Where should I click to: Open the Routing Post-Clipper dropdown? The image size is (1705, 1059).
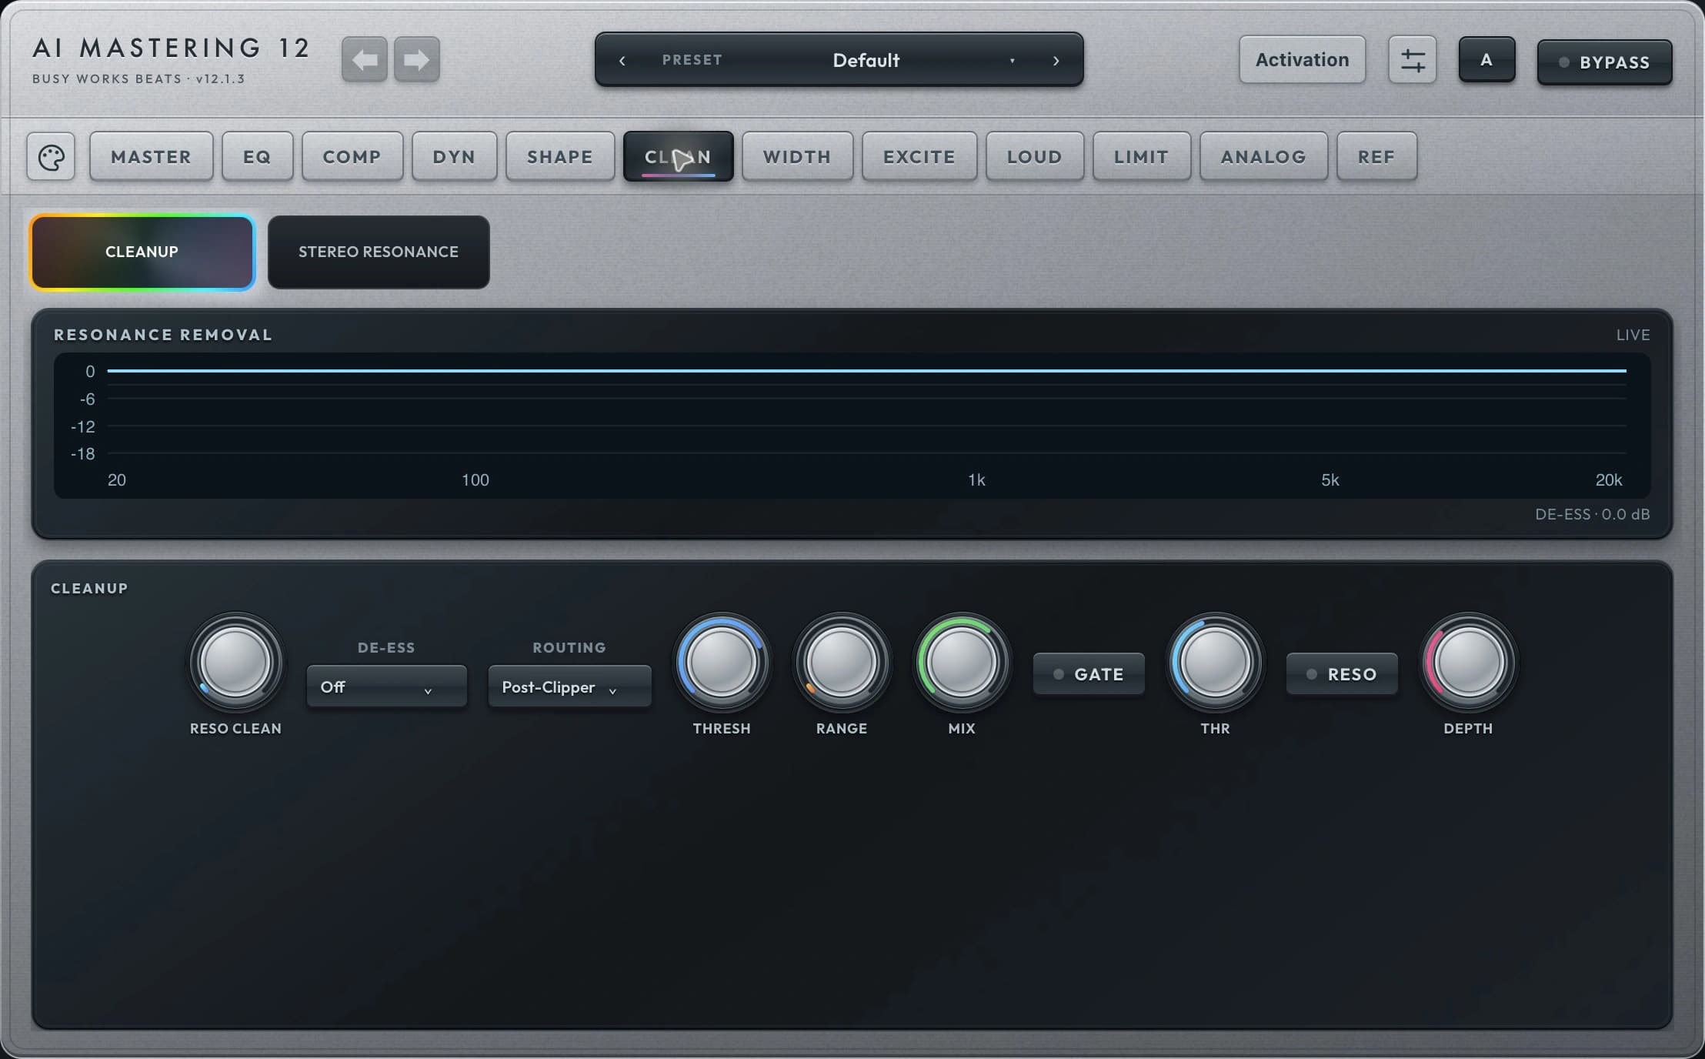pyautogui.click(x=569, y=687)
